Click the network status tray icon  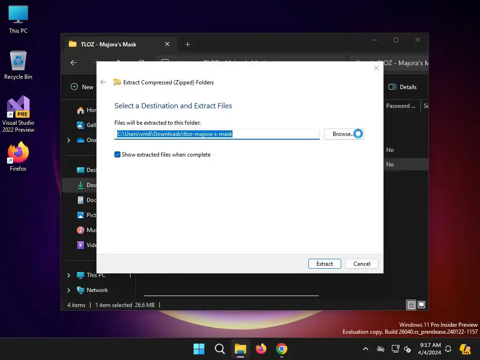pyautogui.click(x=395, y=349)
